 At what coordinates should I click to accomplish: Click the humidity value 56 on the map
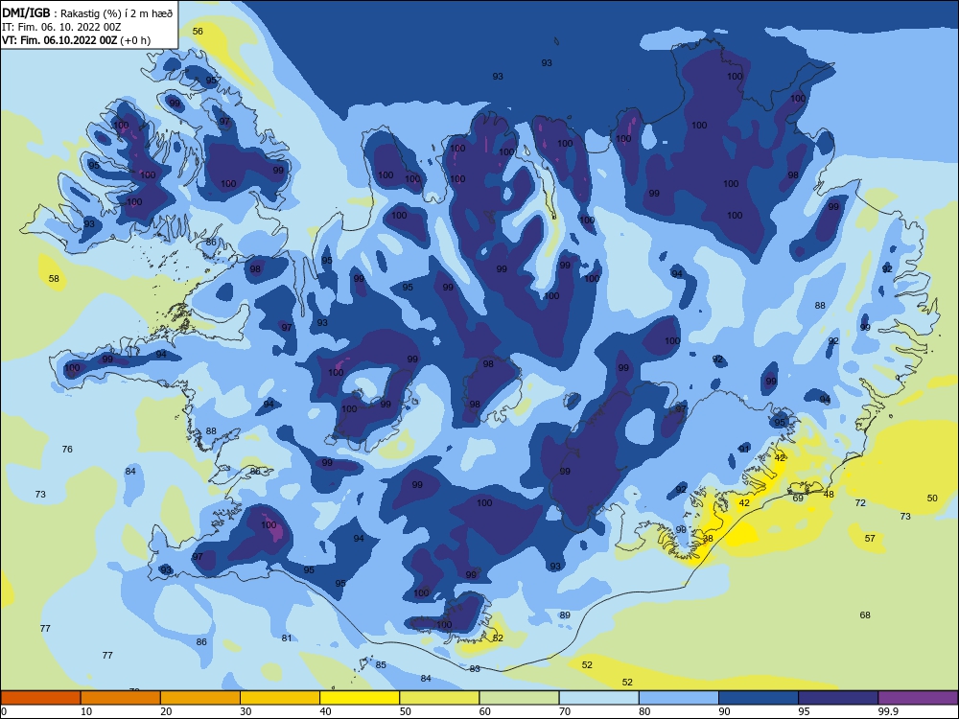(198, 32)
